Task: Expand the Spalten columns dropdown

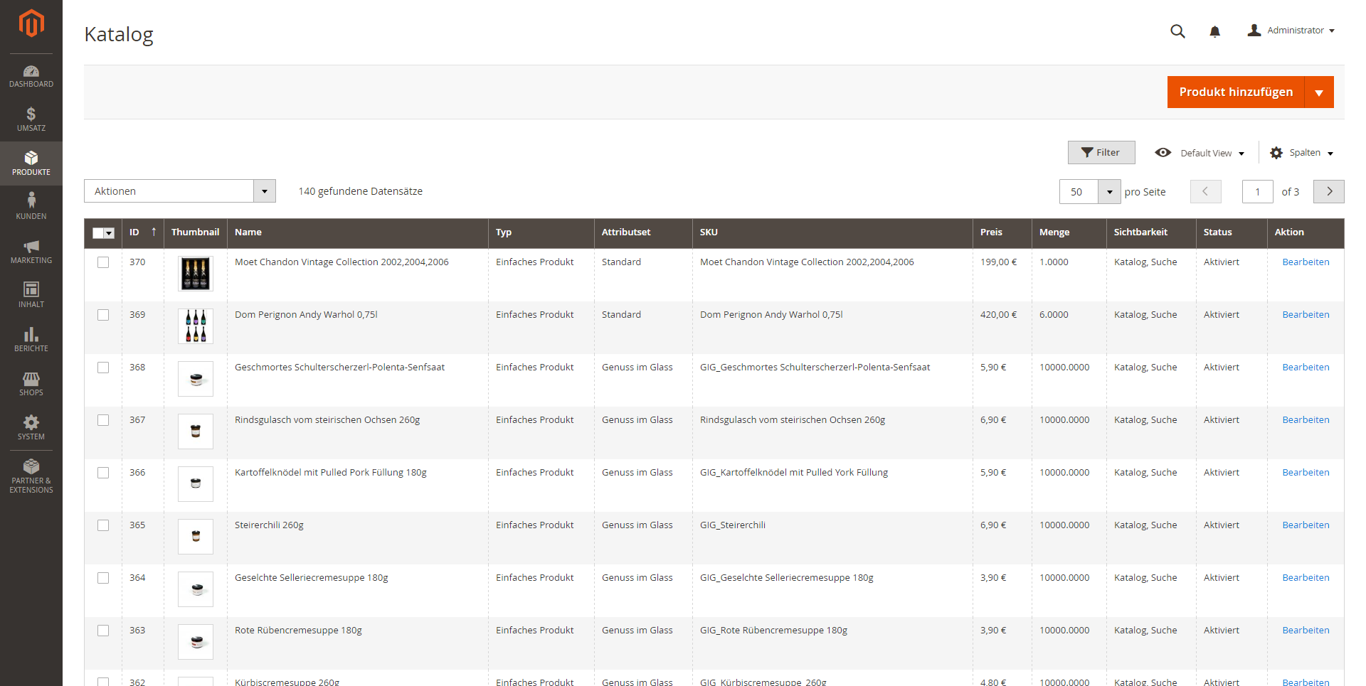Action: click(1301, 153)
